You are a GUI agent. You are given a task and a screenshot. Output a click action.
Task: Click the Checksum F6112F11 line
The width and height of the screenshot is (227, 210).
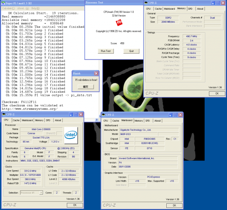[x=19, y=102]
